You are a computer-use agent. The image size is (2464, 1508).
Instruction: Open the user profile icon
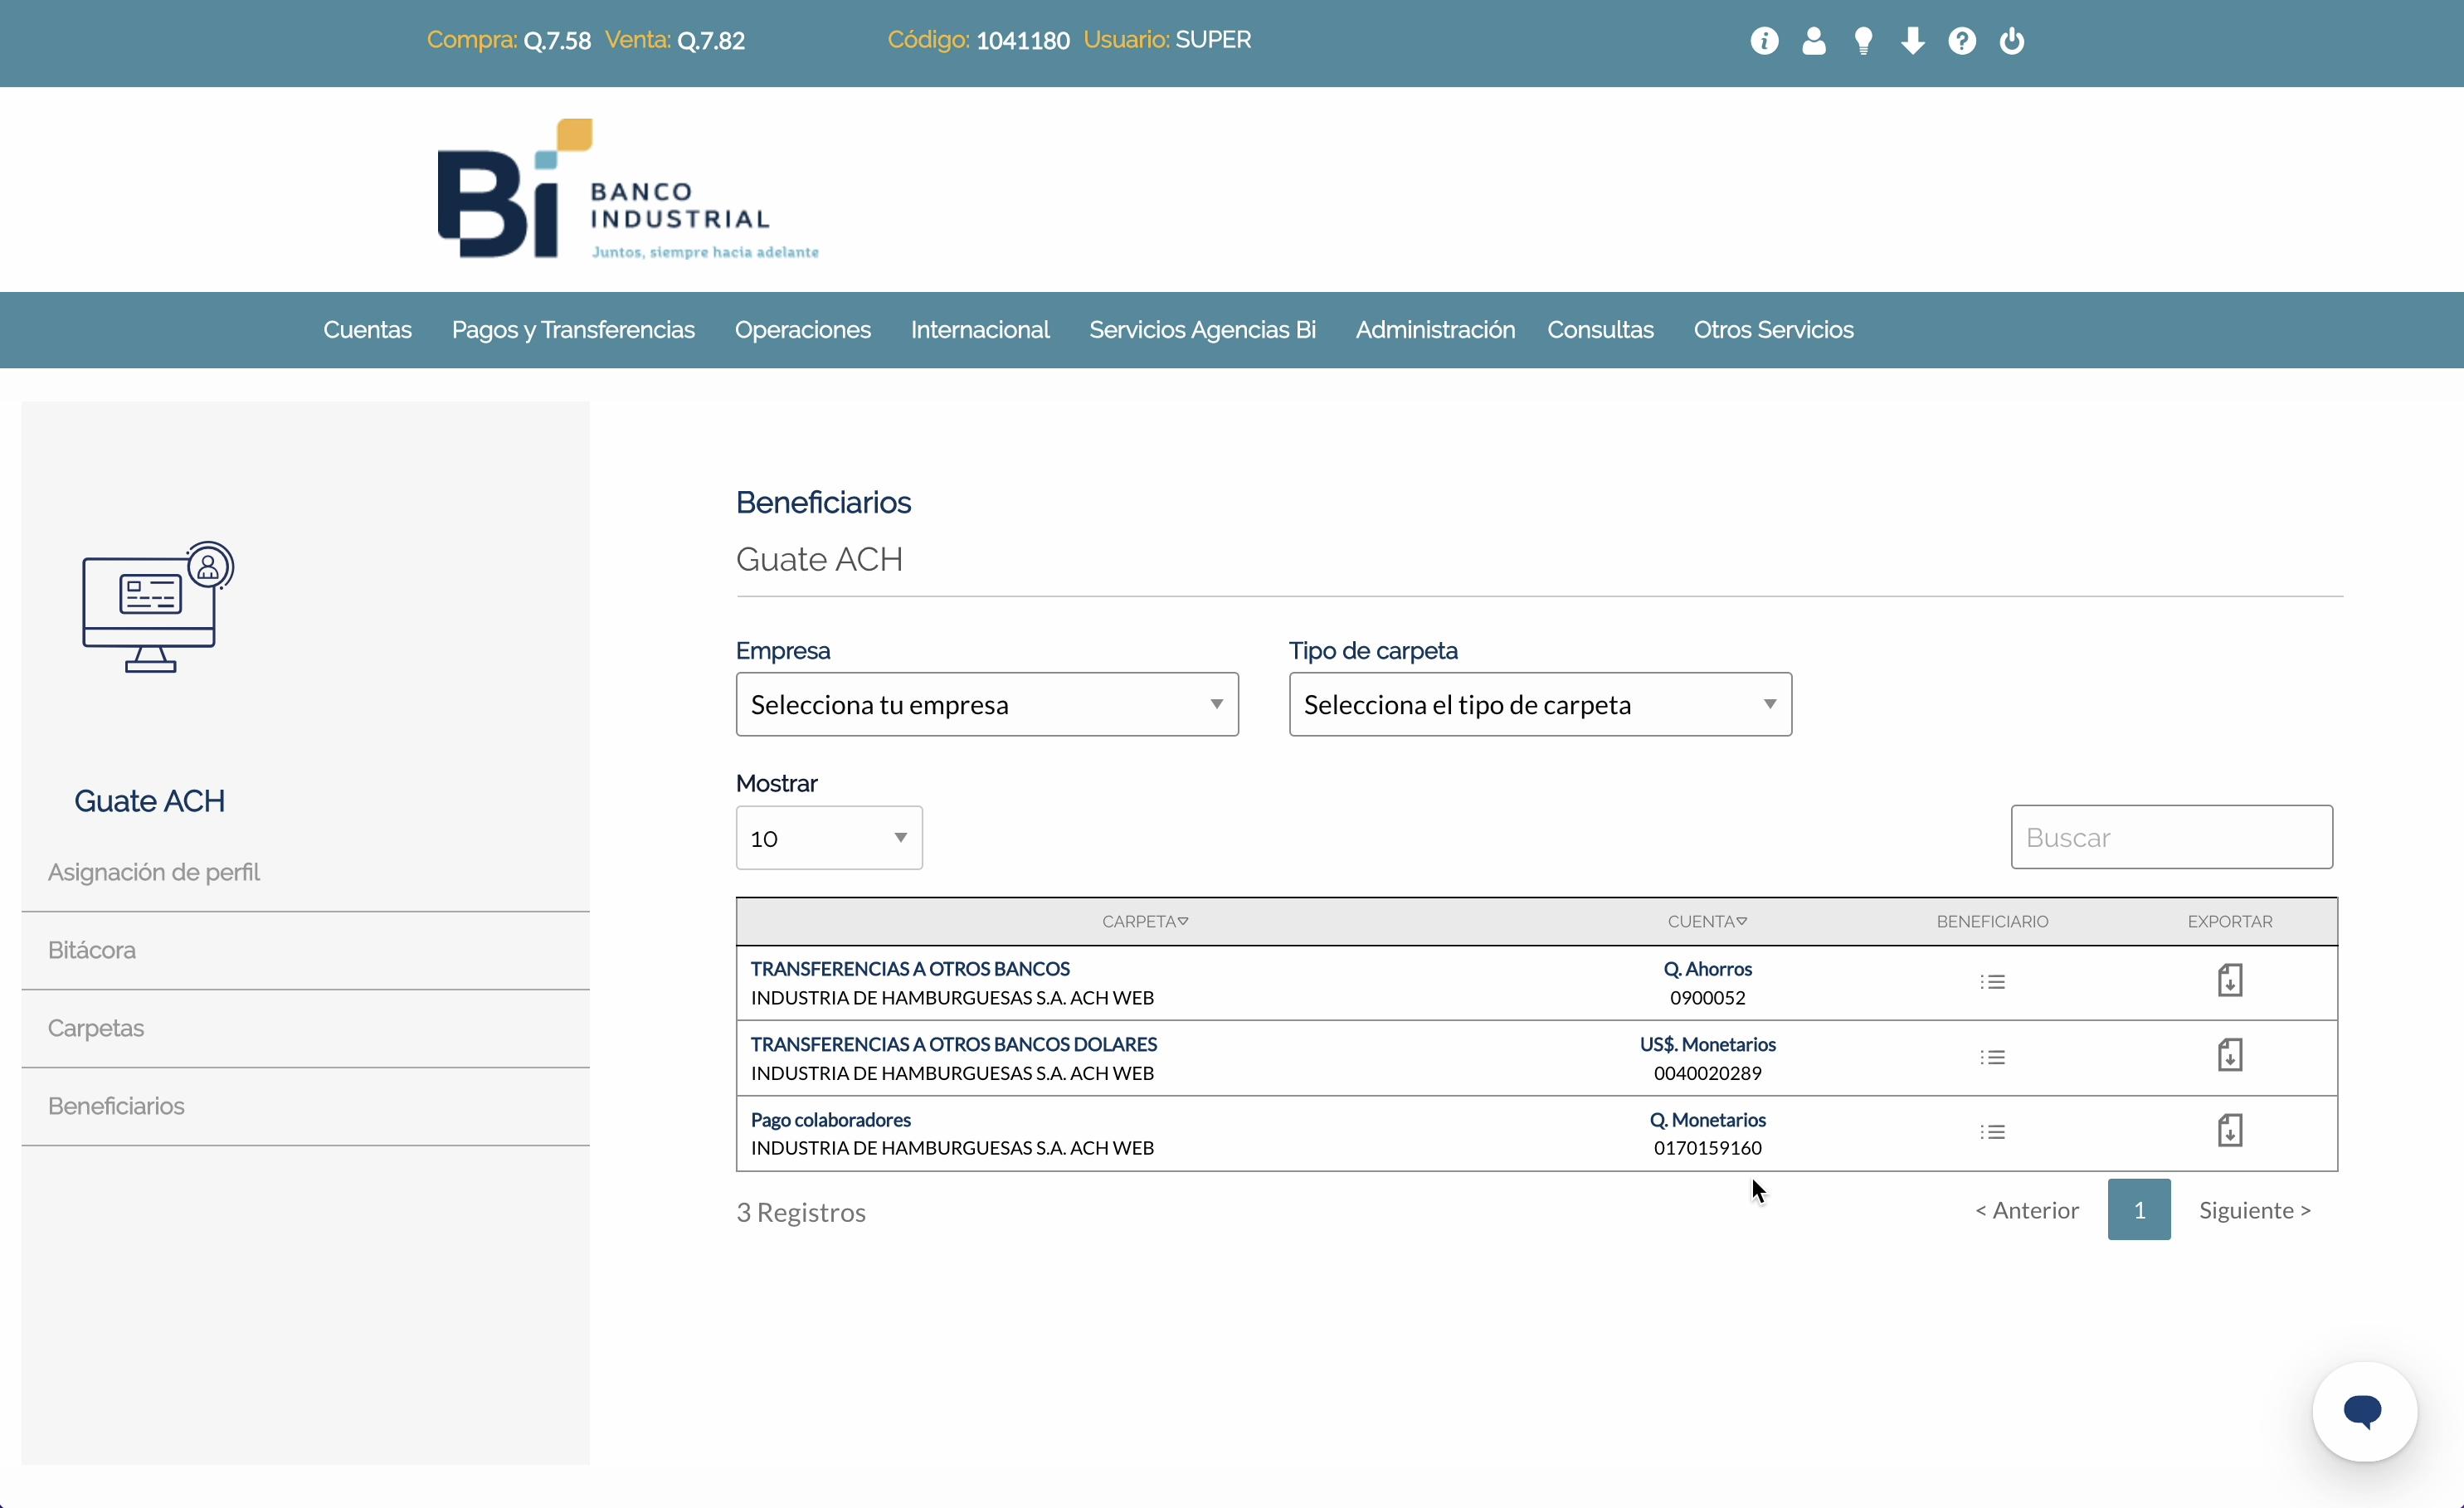[x=1813, y=41]
